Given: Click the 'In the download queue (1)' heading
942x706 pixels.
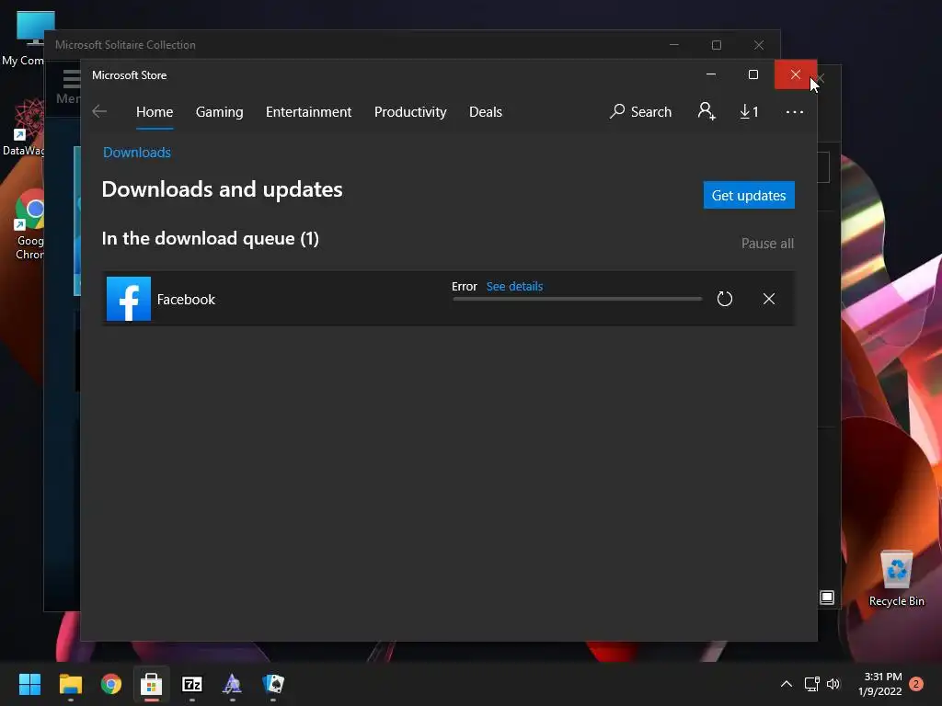Looking at the screenshot, I should 211,238.
